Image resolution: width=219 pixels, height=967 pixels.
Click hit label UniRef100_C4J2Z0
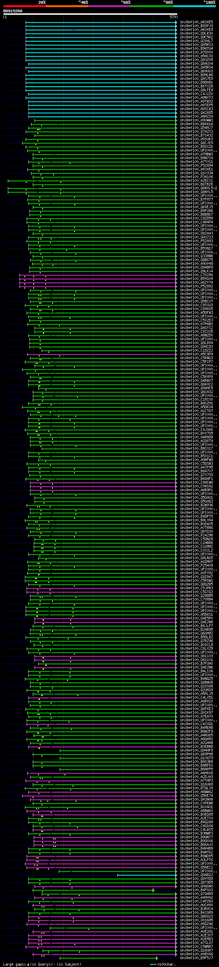[x=196, y=94]
